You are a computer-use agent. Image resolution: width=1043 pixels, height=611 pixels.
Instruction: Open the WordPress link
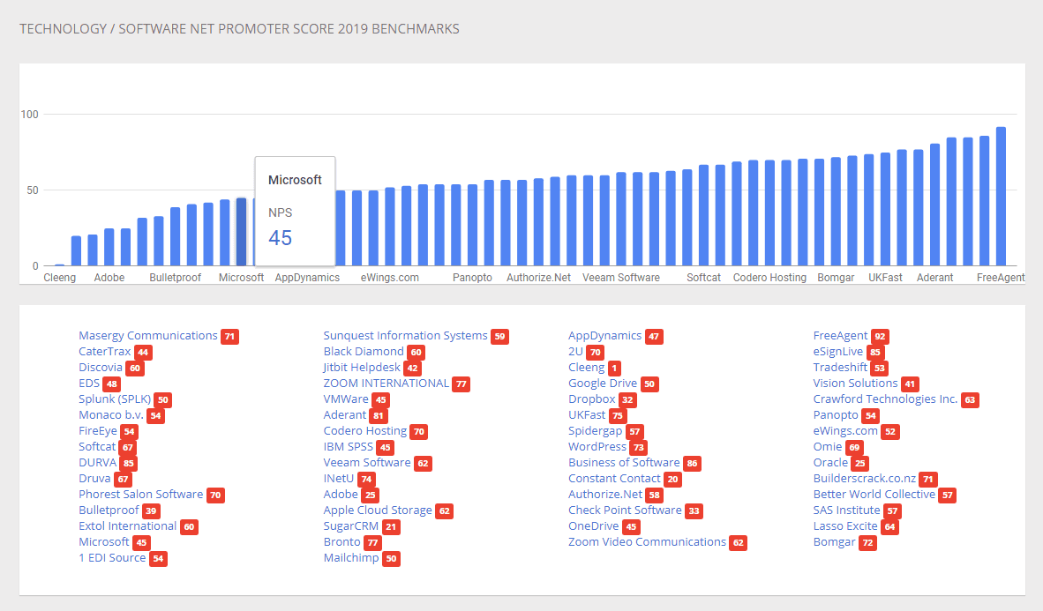click(x=597, y=446)
